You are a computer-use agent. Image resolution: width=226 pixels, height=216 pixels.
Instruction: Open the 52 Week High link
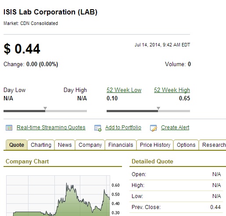[172, 90]
